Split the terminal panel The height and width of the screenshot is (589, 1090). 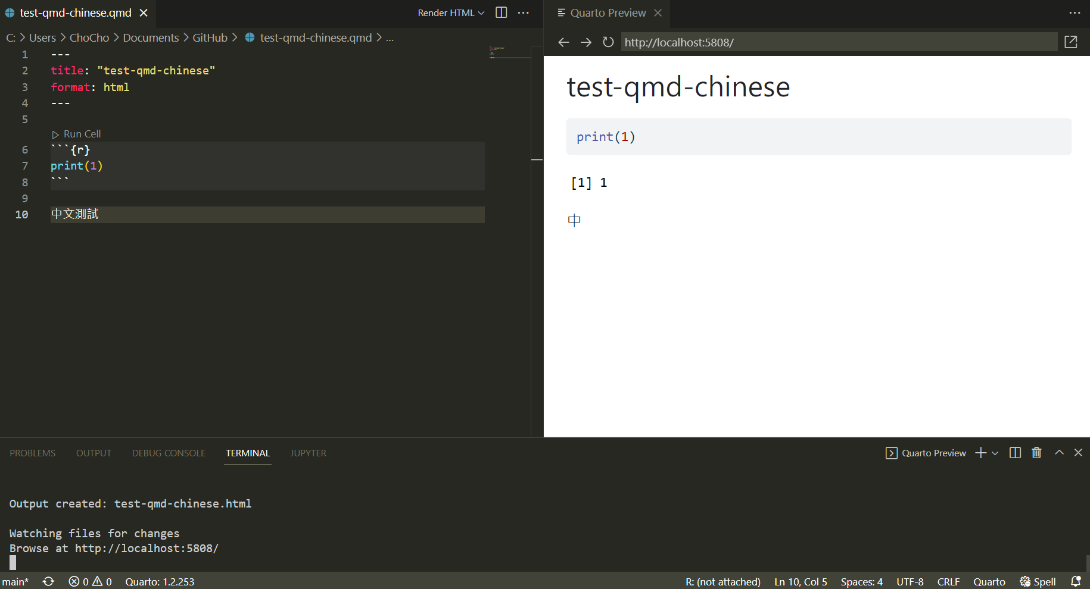1016,453
